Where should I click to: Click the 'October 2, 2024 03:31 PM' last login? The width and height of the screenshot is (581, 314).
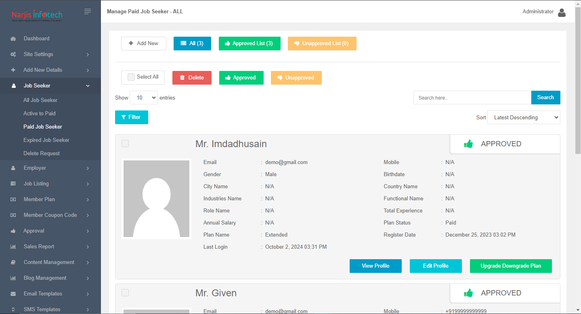(x=296, y=247)
